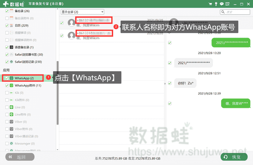The height and width of the screenshot is (165, 253).
Task: Click the sidebar scroll down arrow
Action: pos(57,150)
